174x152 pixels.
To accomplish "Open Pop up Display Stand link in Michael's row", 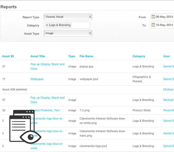I will [x=48, y=100].
